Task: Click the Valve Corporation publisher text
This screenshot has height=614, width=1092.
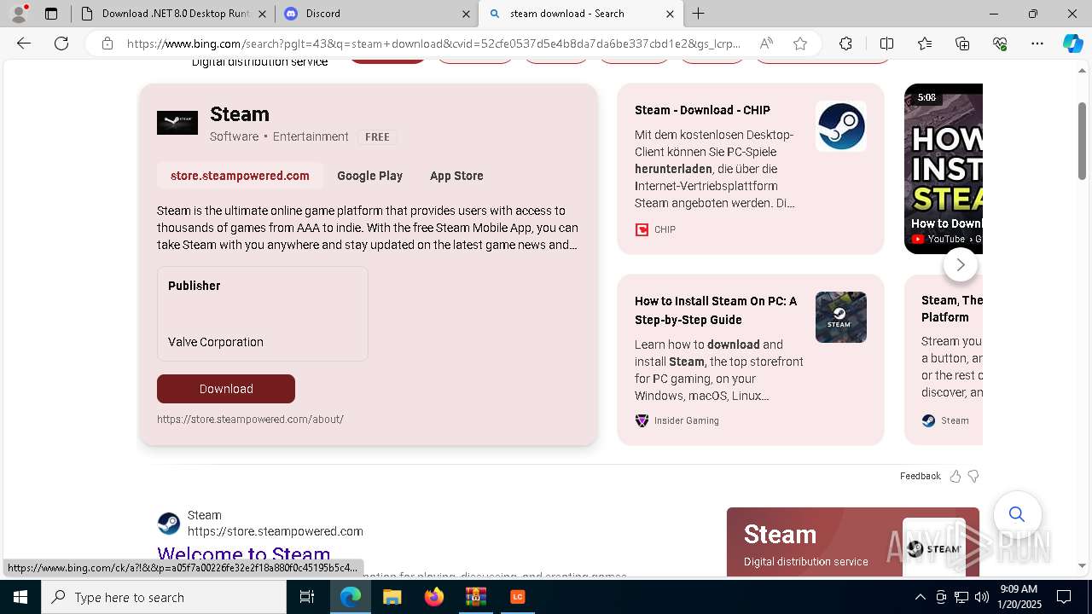Action: pos(216,342)
